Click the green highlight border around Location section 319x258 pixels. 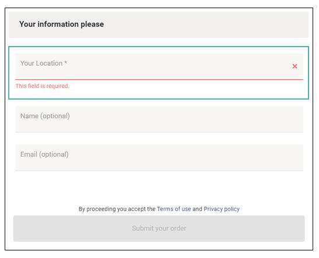click(x=159, y=47)
